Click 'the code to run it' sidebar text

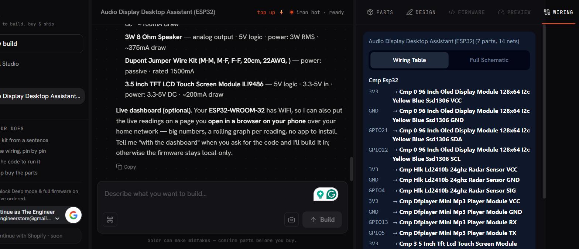click(20, 162)
